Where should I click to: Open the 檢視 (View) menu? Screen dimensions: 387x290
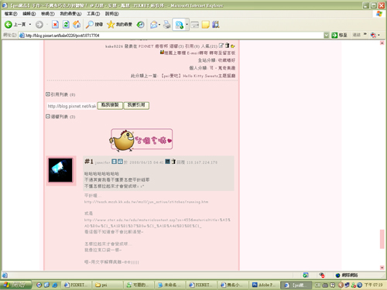point(48,13)
